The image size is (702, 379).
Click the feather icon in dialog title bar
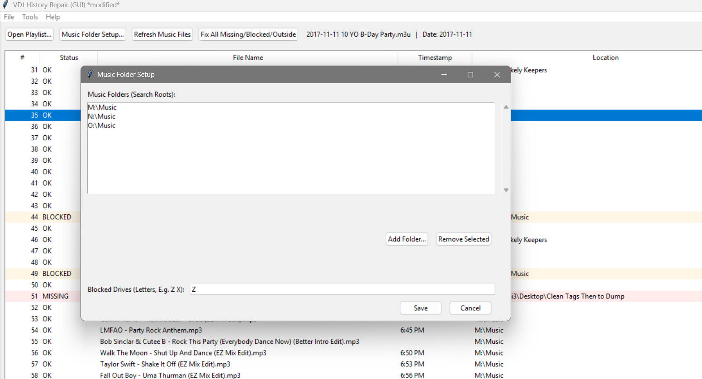[x=90, y=74]
